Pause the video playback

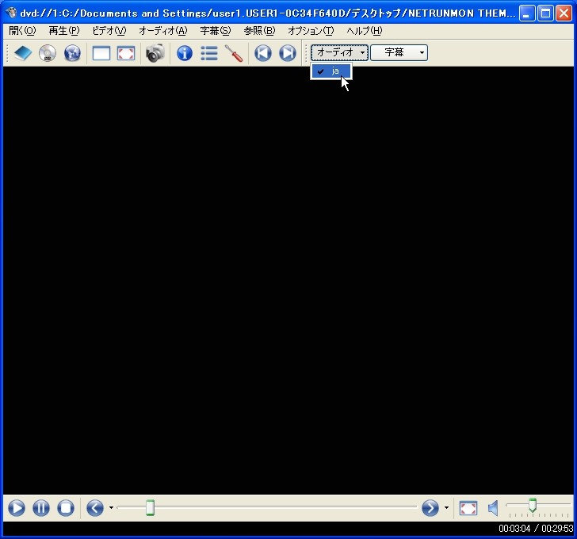coord(41,508)
